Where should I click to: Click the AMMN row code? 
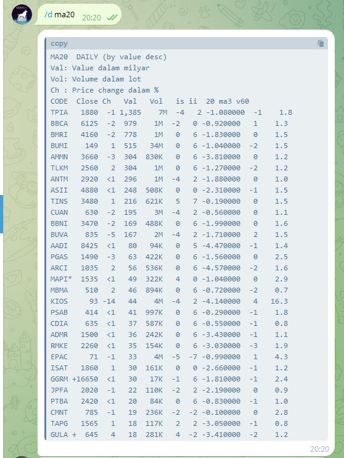pos(59,157)
